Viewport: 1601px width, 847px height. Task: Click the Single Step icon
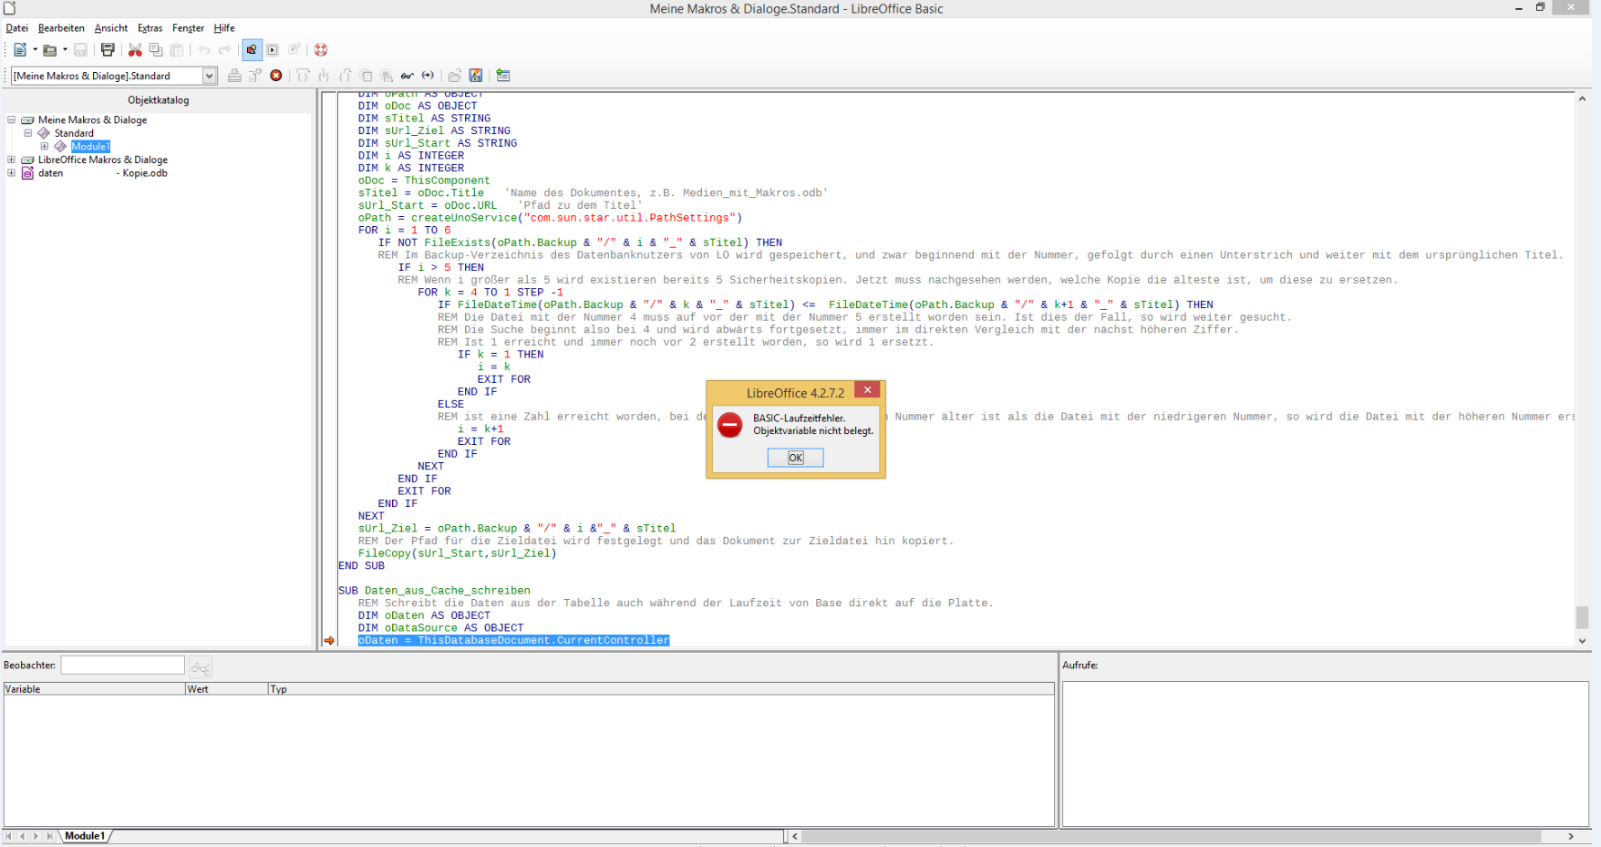point(324,76)
